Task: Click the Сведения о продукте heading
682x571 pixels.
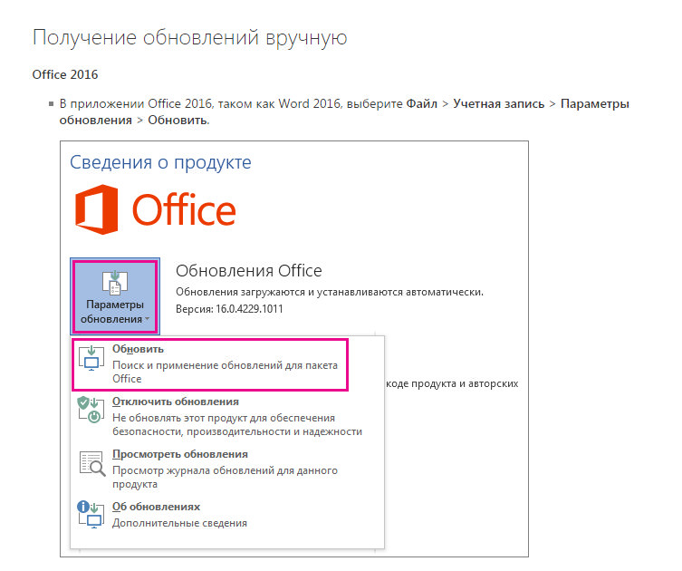Action: 160,162
